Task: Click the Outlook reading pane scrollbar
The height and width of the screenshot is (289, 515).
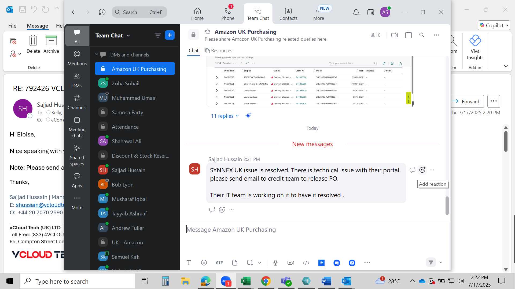Action: tap(506, 141)
